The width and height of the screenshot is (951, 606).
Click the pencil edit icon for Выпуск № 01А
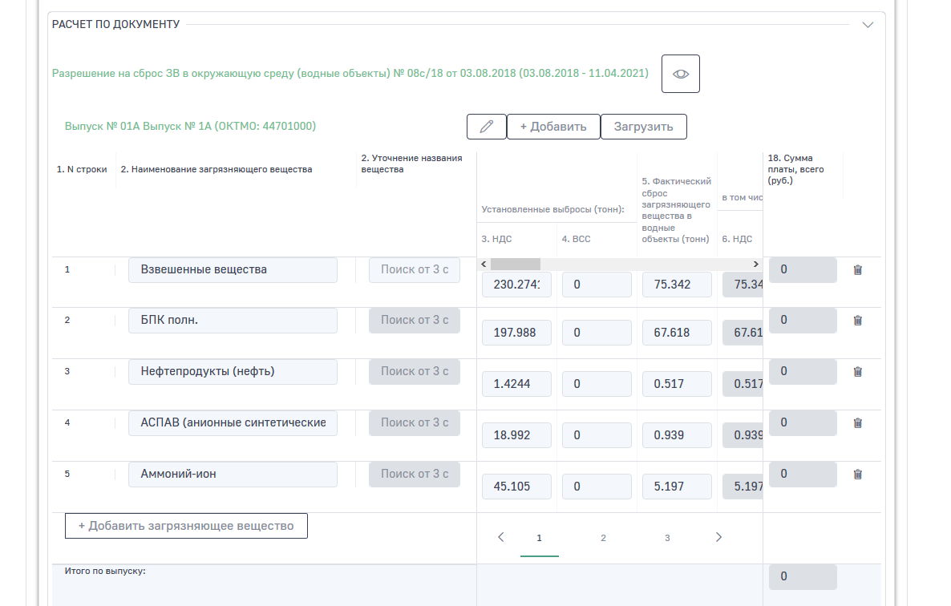point(486,127)
